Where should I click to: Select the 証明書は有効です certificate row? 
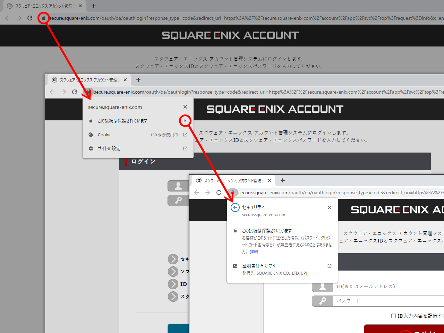(282, 270)
